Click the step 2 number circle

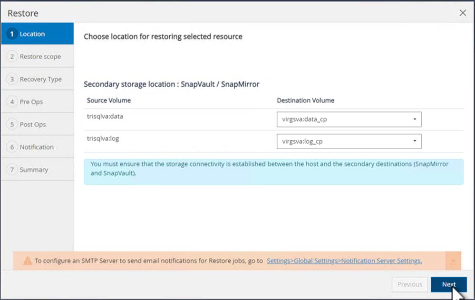click(x=12, y=56)
